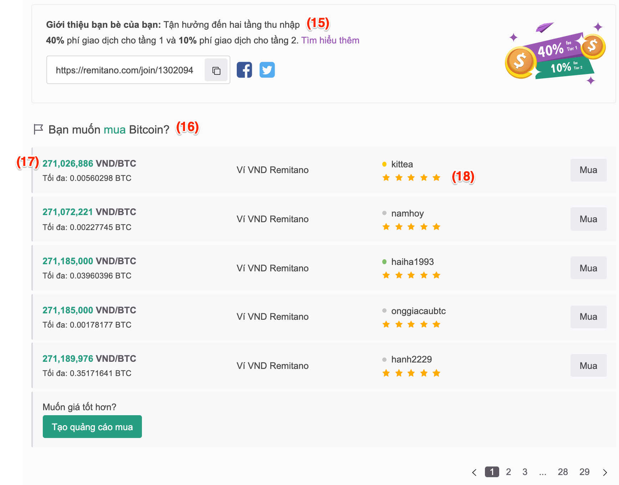The image size is (619, 485).
Task: Jump to page 29 of offers
Action: (x=584, y=472)
